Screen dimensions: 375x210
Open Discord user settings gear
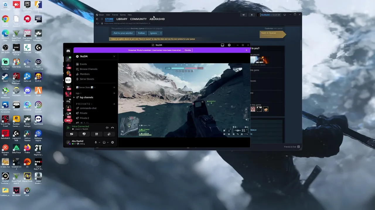(x=112, y=142)
